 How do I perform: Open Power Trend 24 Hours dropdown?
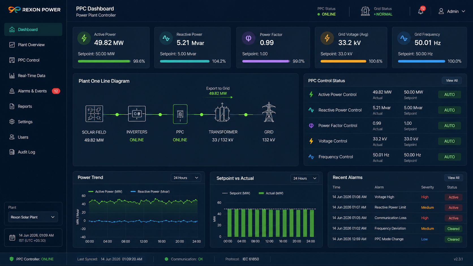click(x=186, y=178)
